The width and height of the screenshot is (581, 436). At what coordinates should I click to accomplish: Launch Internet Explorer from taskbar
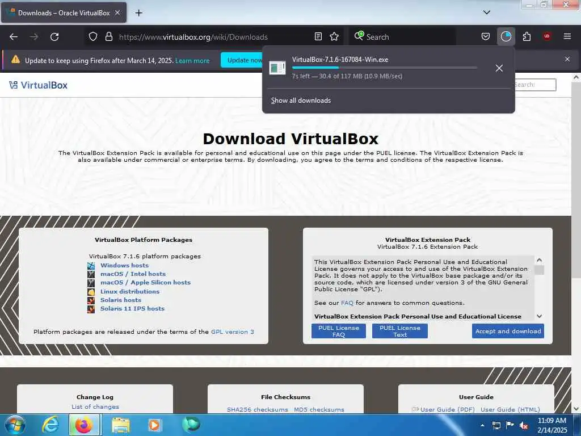tap(50, 425)
